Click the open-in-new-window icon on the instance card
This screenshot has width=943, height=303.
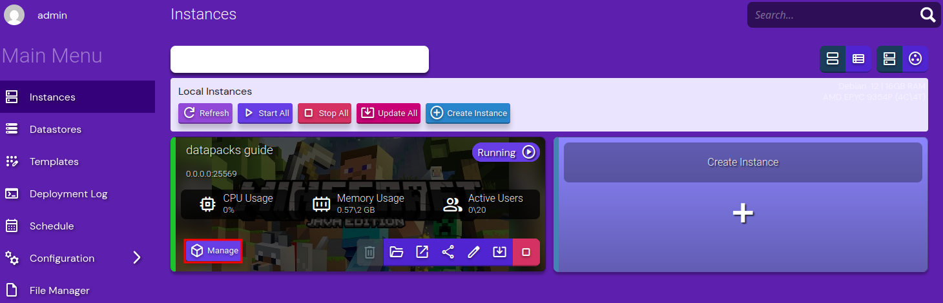coord(422,252)
